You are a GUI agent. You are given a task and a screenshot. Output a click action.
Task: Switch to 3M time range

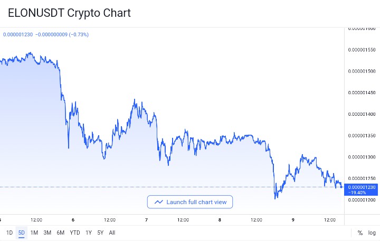point(47,233)
